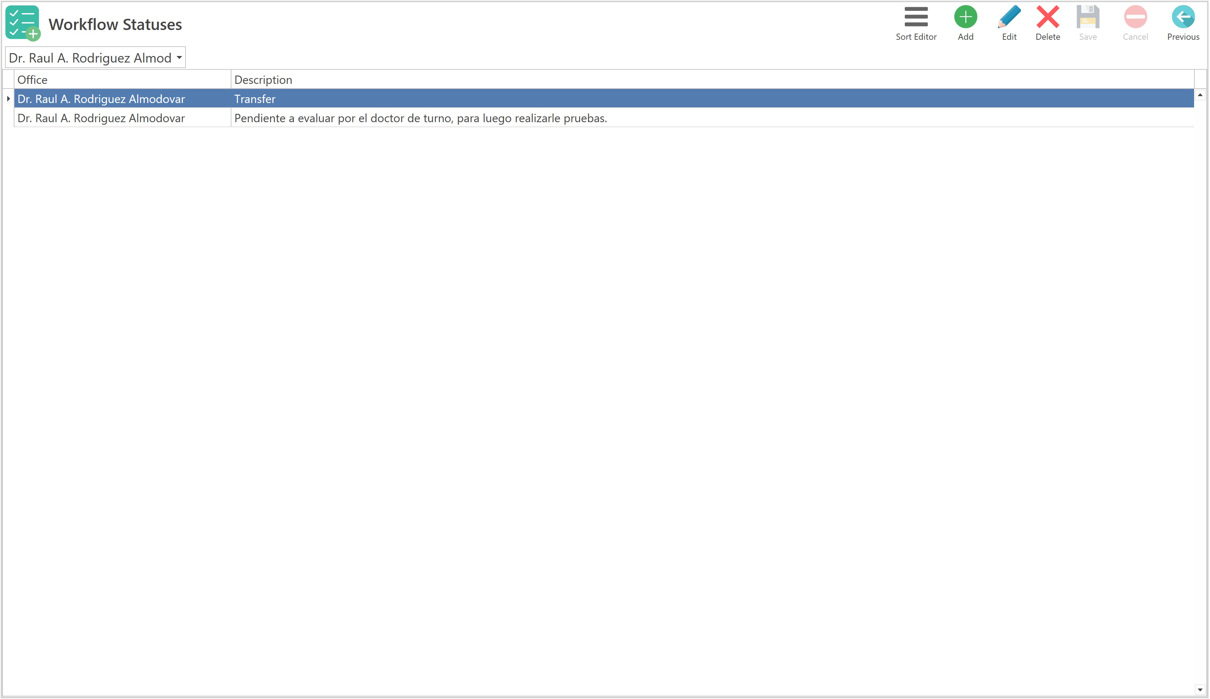The width and height of the screenshot is (1210, 699).
Task: Click the Office cell in the highlighted row
Action: click(101, 99)
